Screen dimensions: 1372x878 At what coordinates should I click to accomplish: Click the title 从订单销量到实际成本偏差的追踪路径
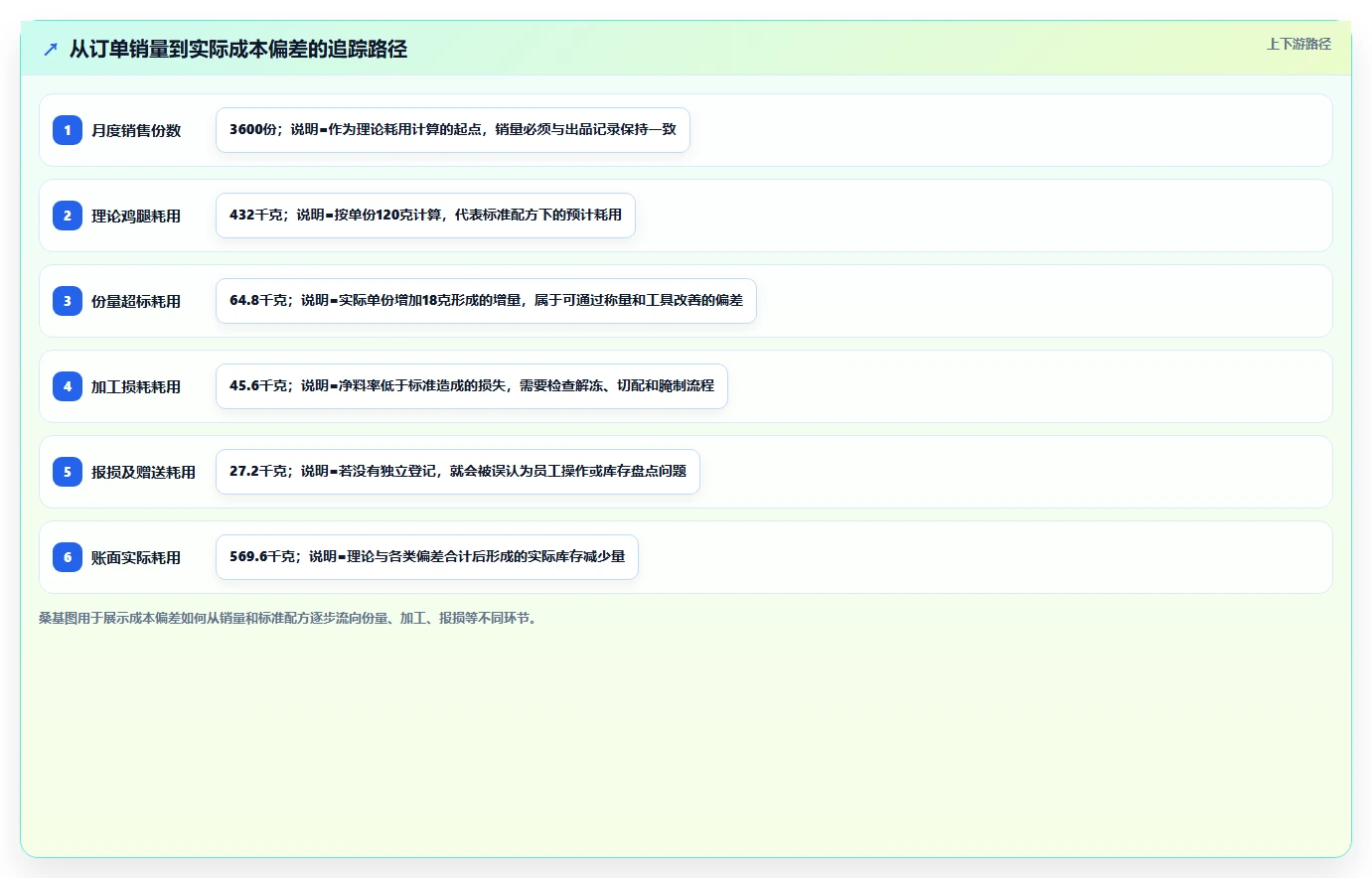pos(238,49)
